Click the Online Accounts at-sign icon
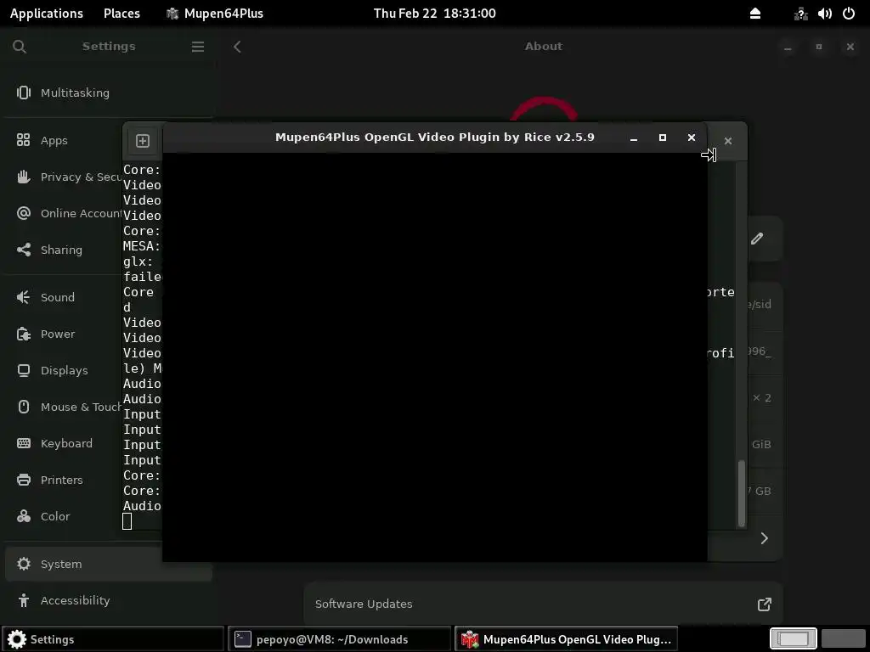This screenshot has height=652, width=870. [x=23, y=213]
